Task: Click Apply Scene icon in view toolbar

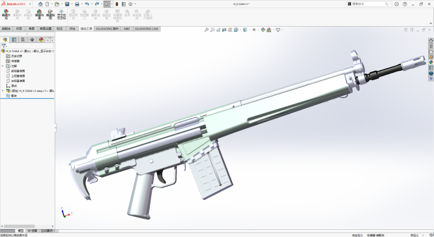Action: (x=268, y=30)
